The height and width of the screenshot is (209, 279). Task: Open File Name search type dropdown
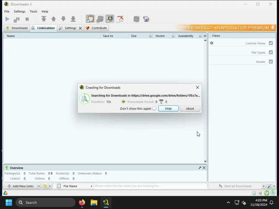tap(73, 186)
